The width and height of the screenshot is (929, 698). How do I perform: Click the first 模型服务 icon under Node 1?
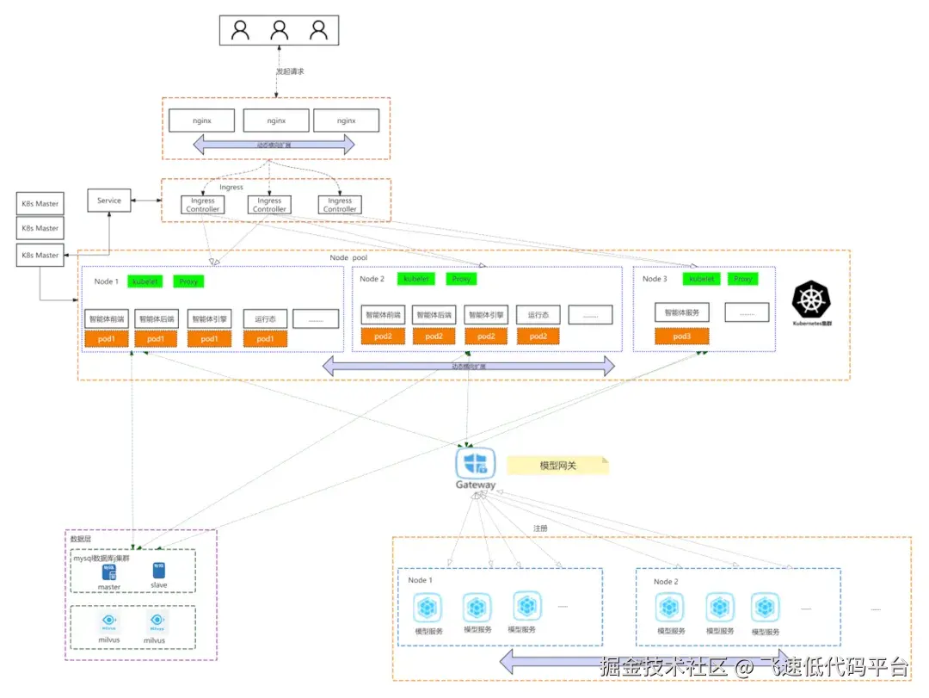pos(428,608)
